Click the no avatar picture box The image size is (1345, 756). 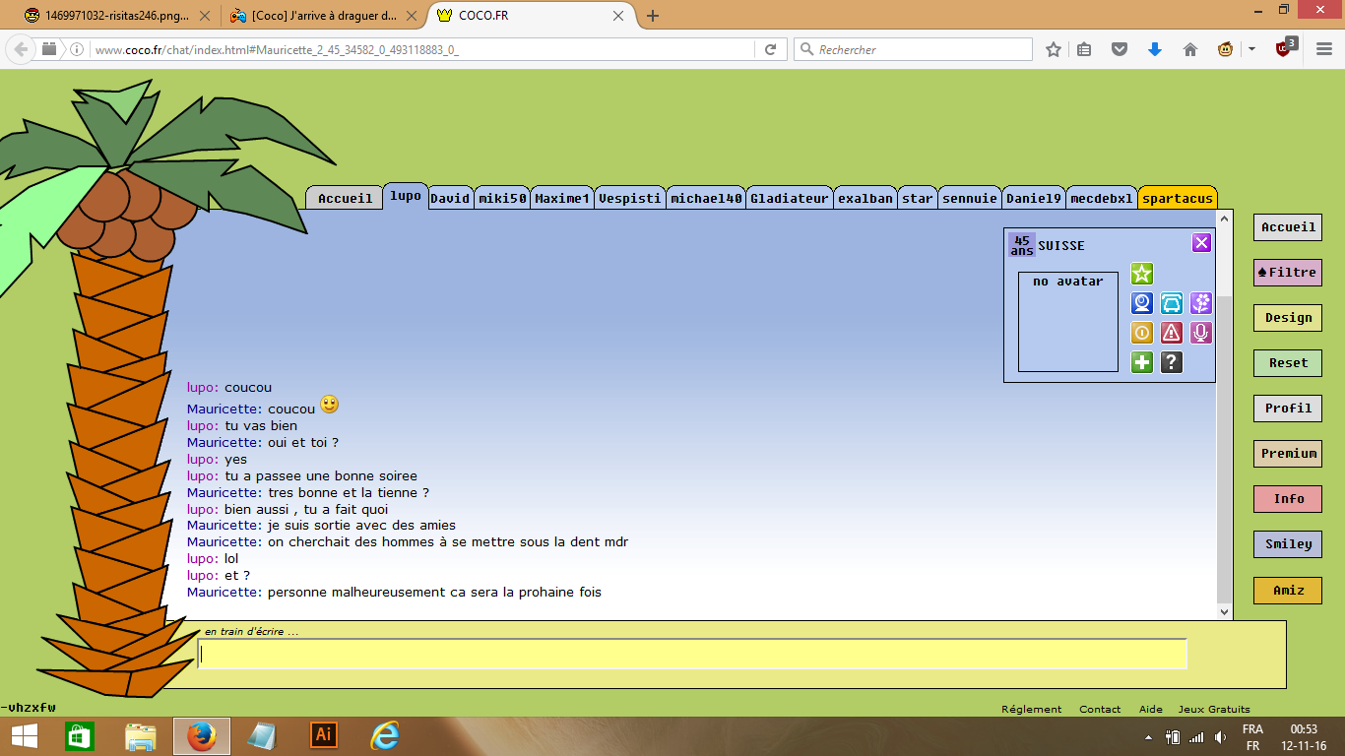pos(1067,322)
